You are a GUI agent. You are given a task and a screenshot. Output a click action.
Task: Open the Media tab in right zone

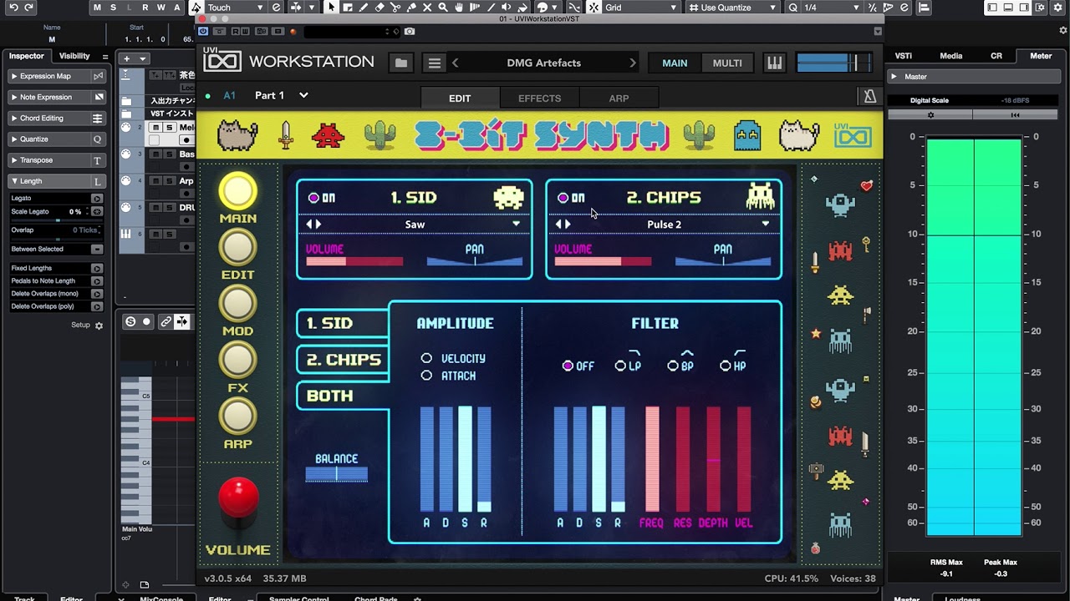pos(951,56)
